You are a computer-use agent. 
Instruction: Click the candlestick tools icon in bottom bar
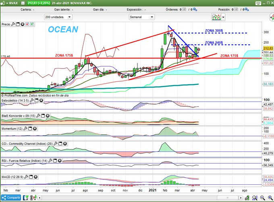tap(33, 198)
